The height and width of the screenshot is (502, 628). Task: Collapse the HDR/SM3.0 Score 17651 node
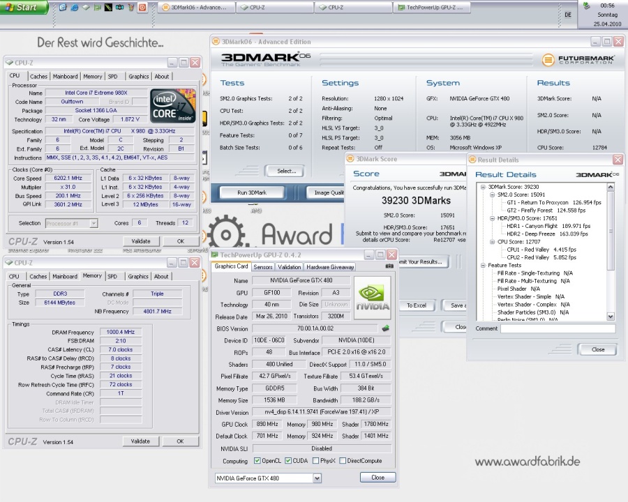pyautogui.click(x=492, y=218)
